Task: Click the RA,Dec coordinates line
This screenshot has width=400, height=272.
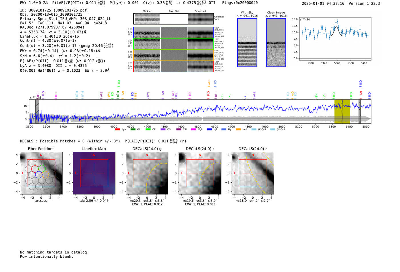Action: [52, 27]
